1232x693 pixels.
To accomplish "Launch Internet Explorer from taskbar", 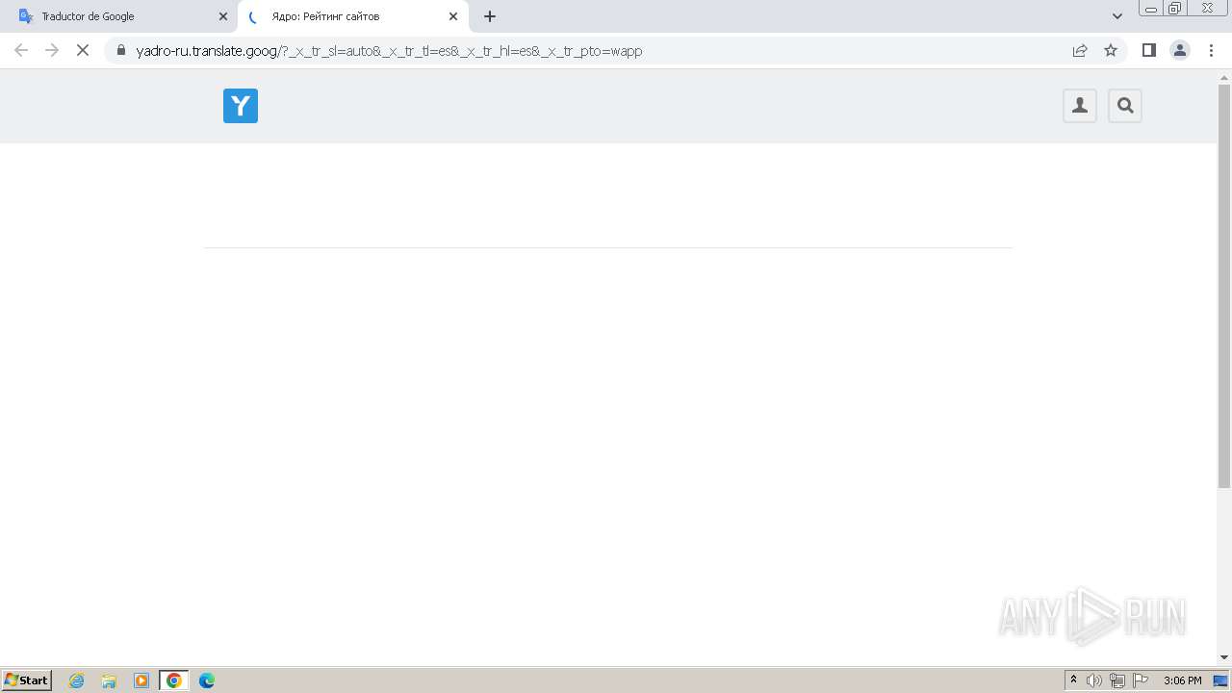I will [77, 680].
